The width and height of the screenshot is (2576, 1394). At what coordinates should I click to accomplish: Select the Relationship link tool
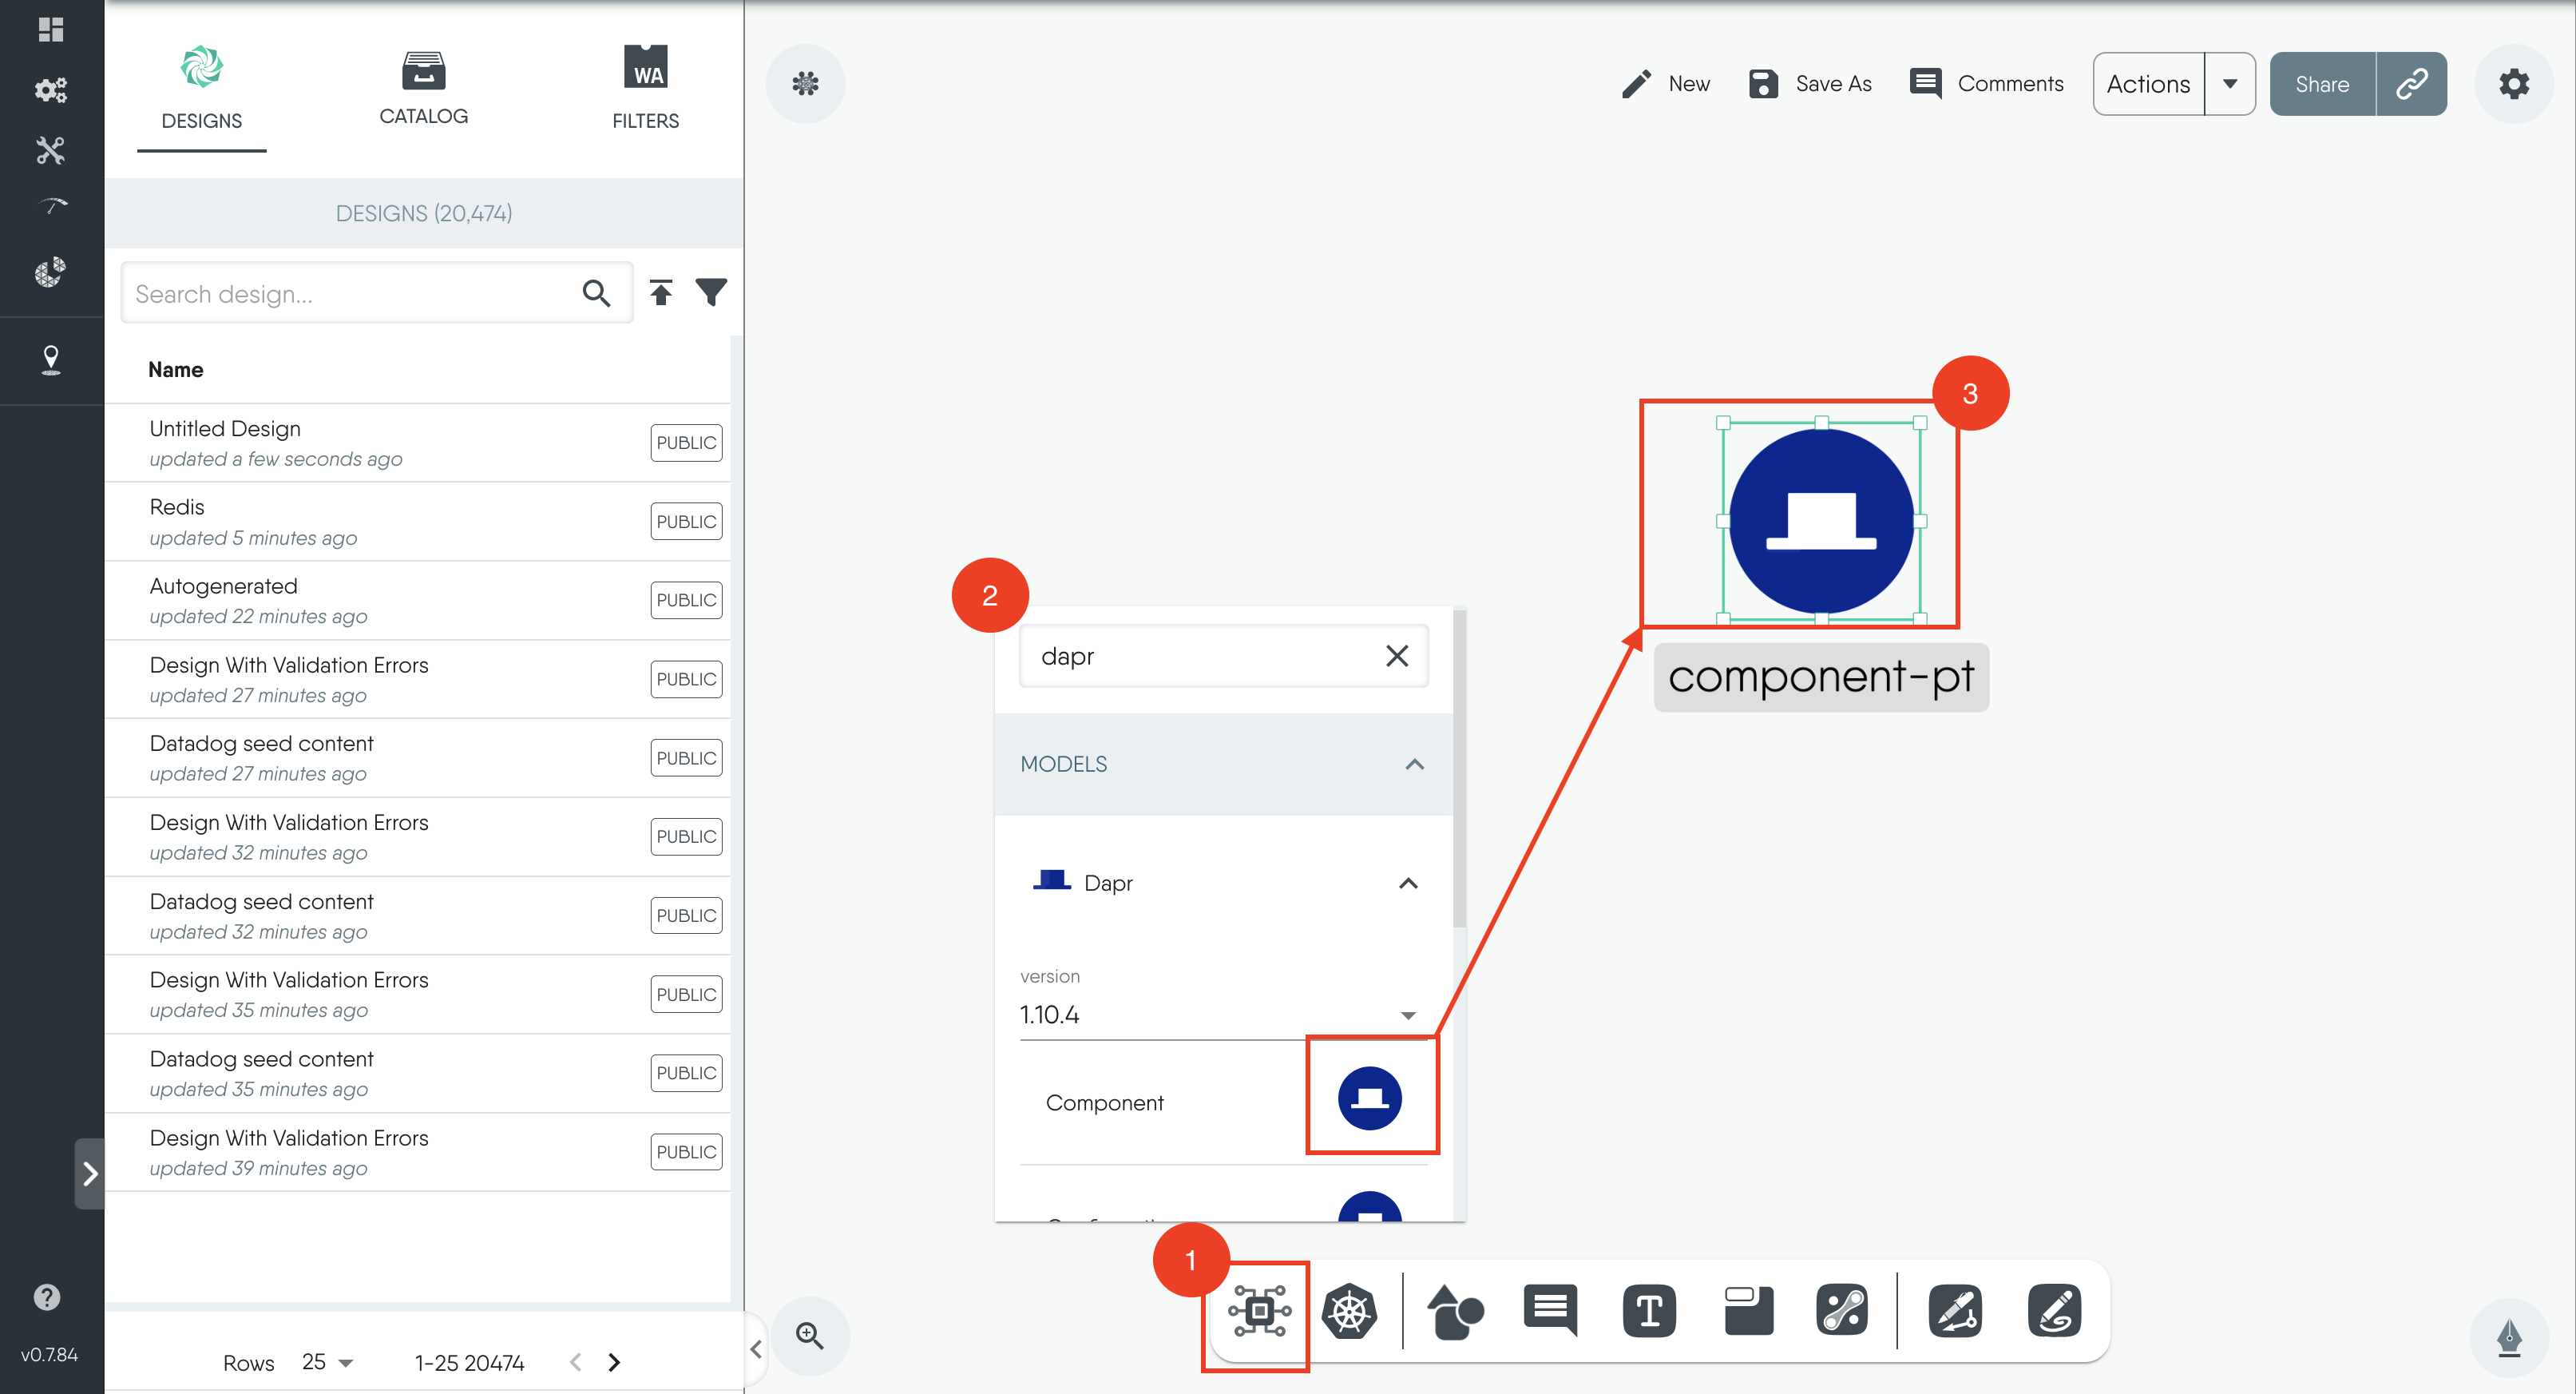tap(1843, 1310)
